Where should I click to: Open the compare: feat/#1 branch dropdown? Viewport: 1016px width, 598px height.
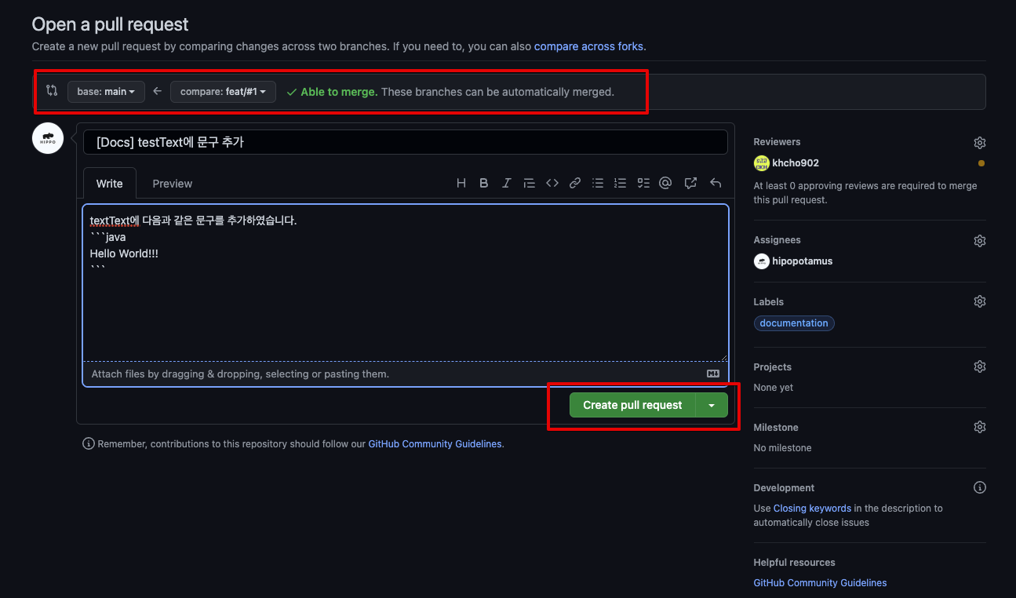223,92
